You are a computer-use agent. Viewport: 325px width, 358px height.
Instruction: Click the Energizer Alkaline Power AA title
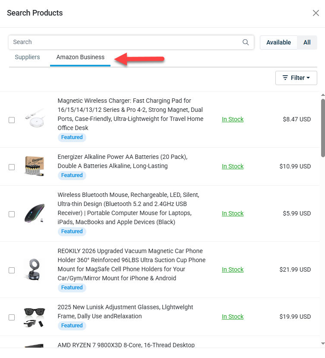[123, 162]
